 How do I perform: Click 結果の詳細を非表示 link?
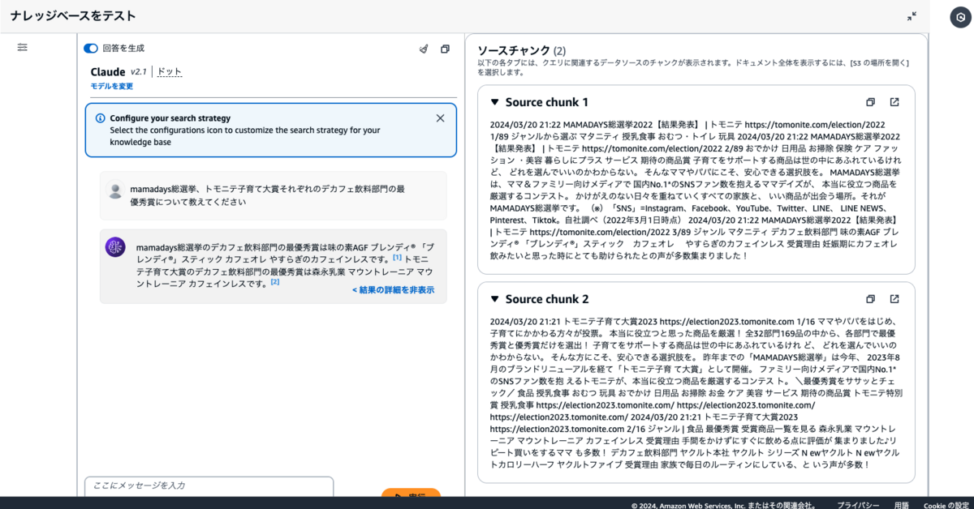393,290
